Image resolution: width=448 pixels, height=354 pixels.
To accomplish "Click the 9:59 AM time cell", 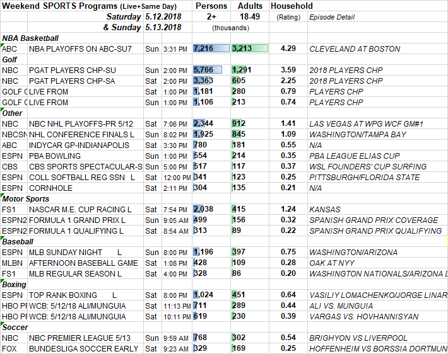I will coord(175,338).
